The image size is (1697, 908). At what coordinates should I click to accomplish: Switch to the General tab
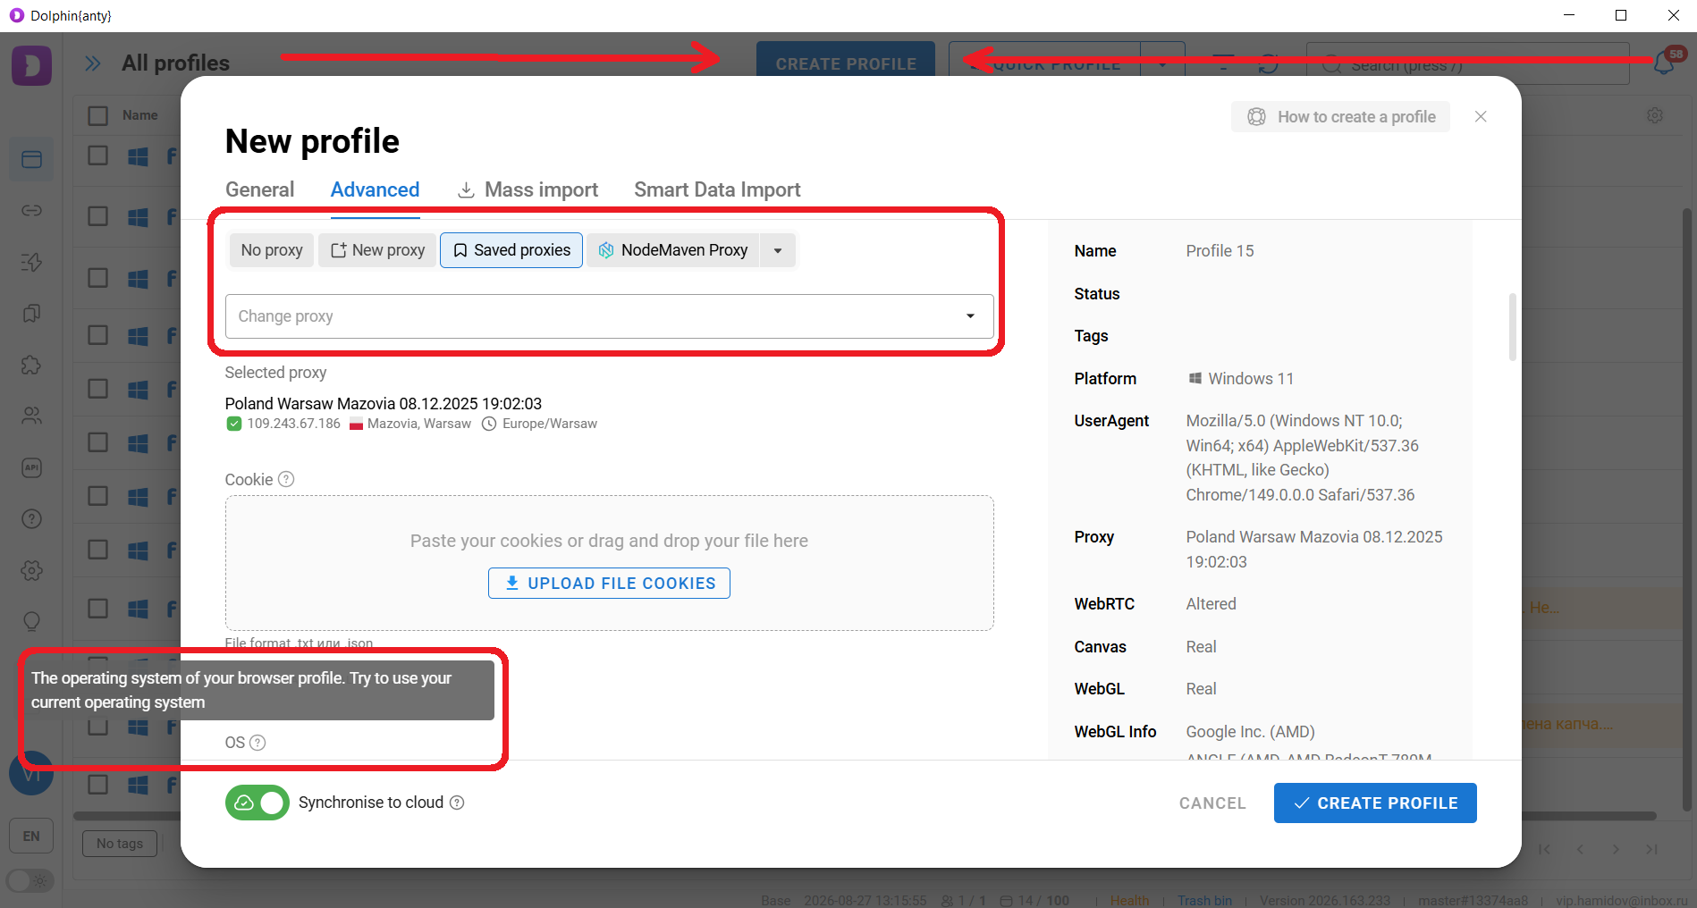259,189
